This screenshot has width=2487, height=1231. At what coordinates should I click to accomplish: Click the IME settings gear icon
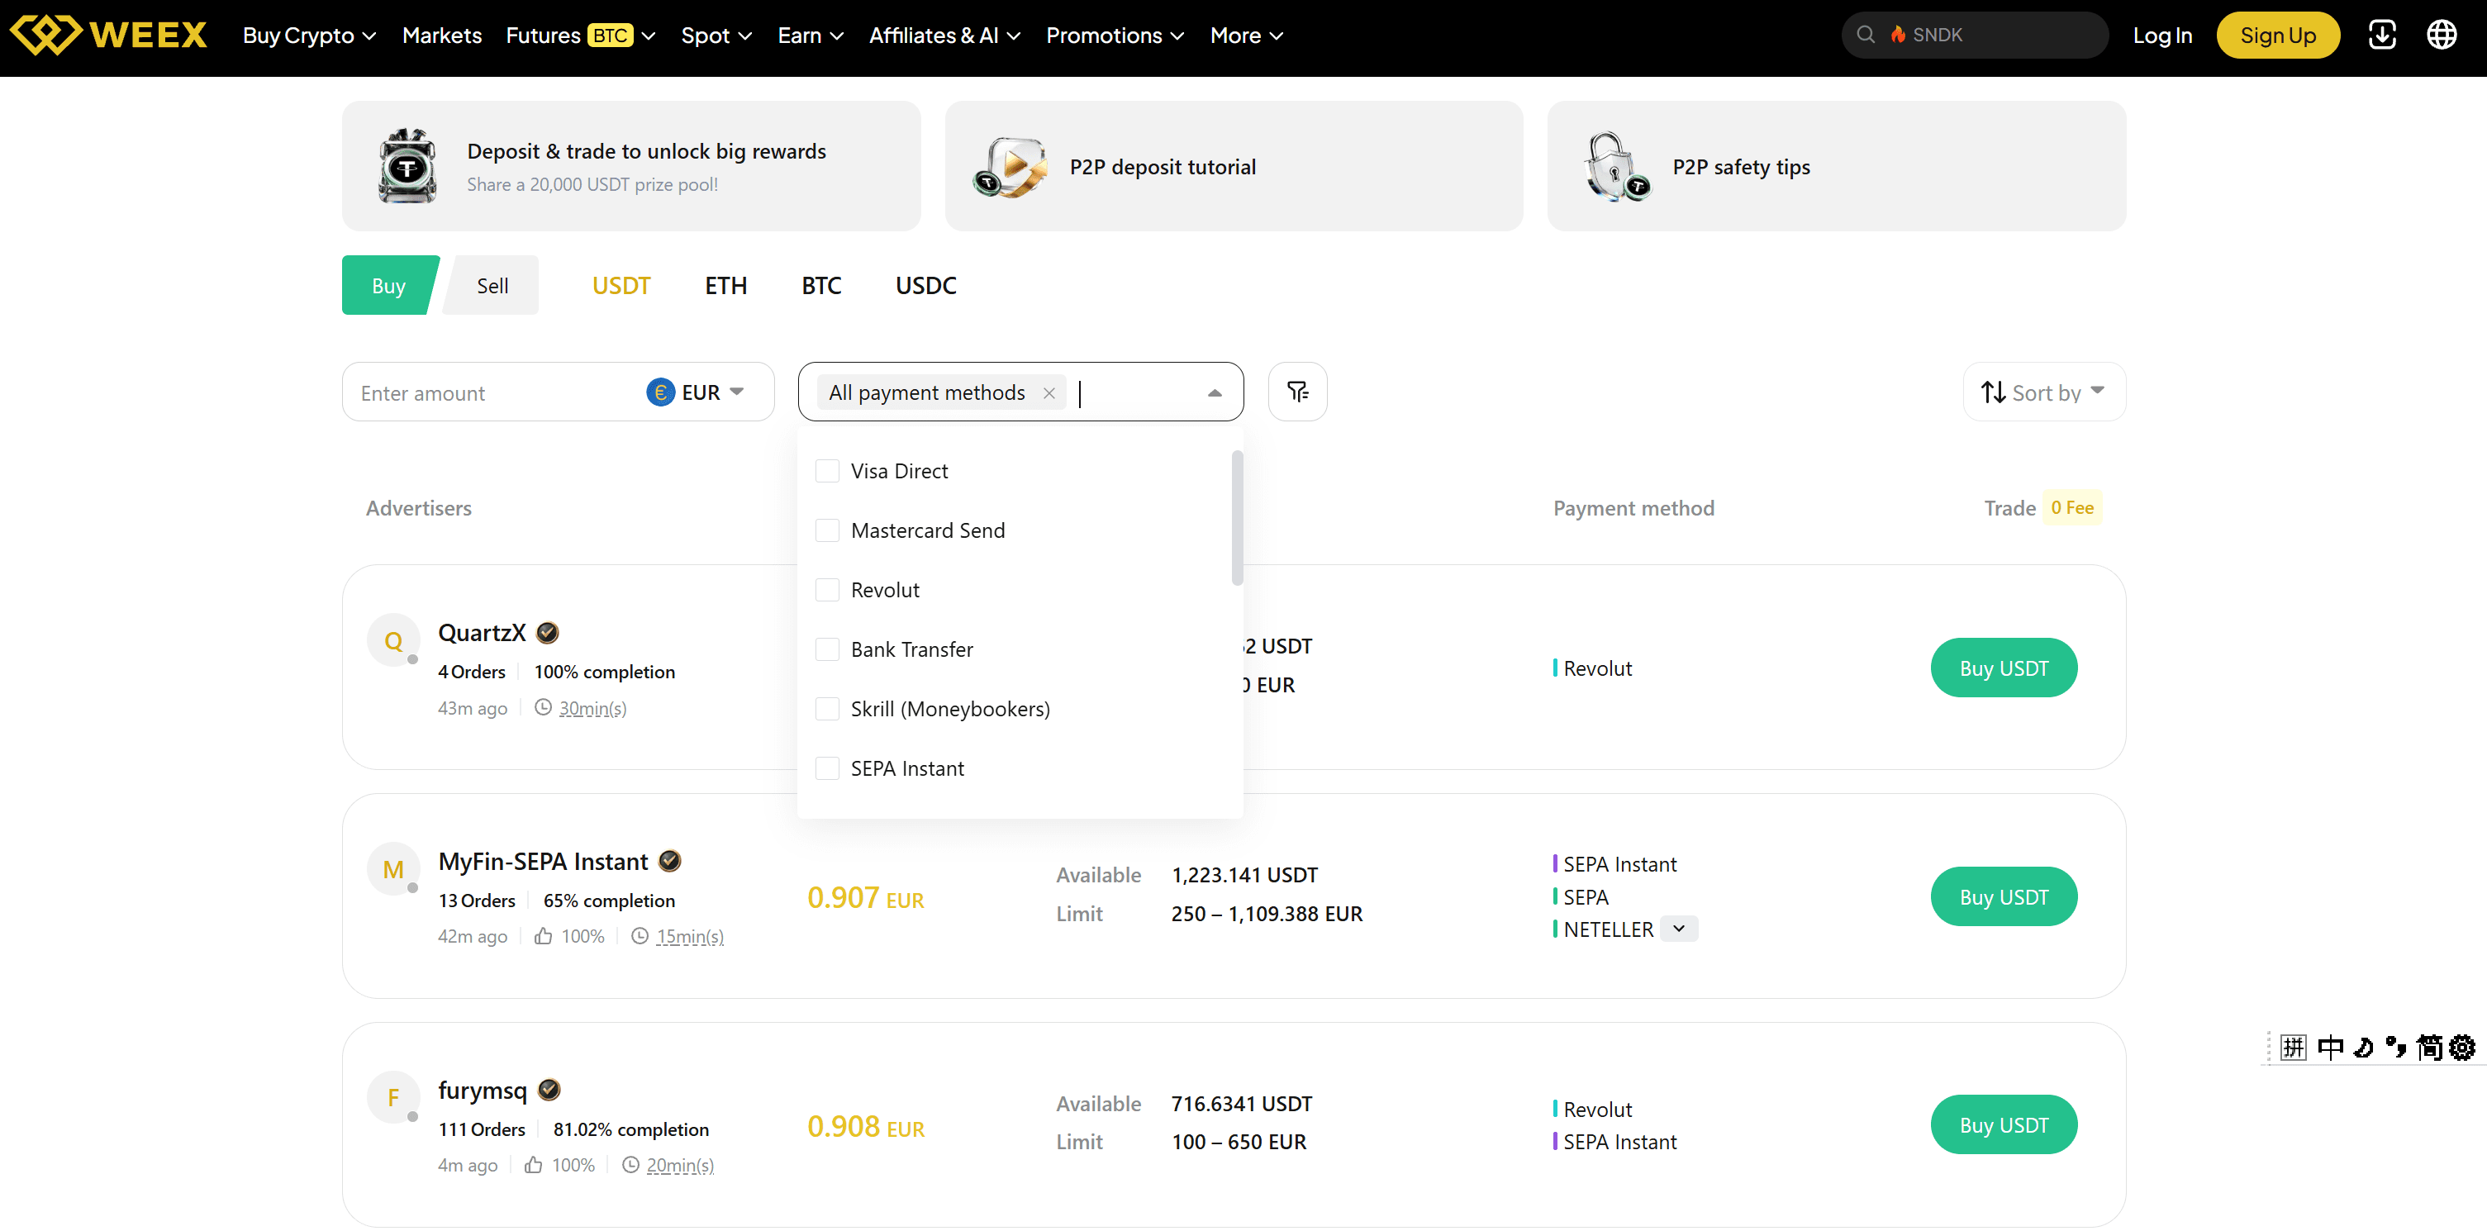coord(2463,1048)
